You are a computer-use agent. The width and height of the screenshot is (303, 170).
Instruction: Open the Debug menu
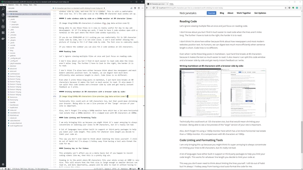pyautogui.click(x=25, y=5)
